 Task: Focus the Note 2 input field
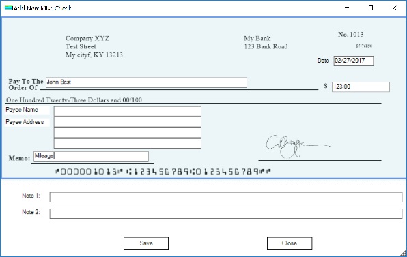pyautogui.click(x=226, y=214)
